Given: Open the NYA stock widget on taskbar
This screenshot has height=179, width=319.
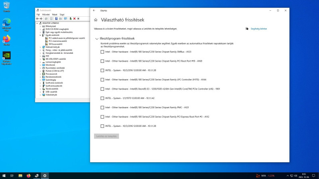Looking at the screenshot, I should (266, 176).
